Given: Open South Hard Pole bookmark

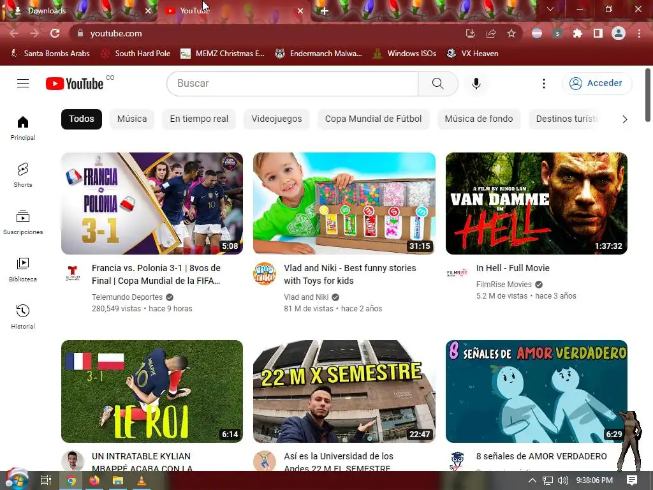Looking at the screenshot, I should point(136,54).
